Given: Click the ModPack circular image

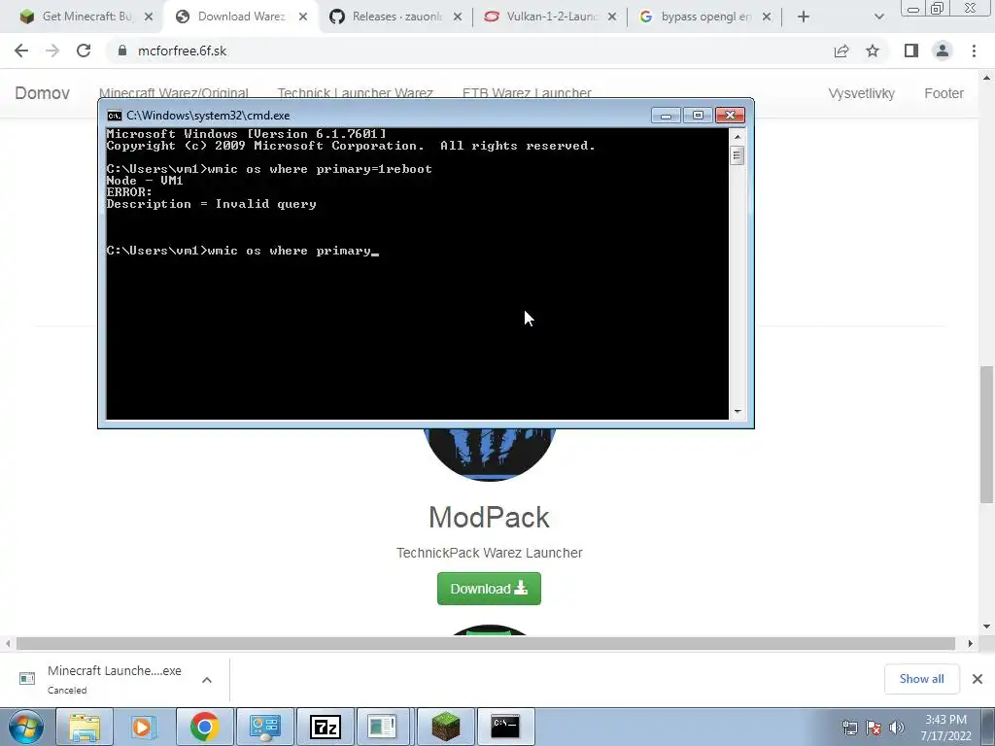Looking at the screenshot, I should 489,455.
